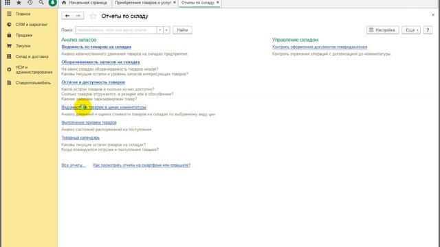
Task: Click the Найти button
Action: pos(182,30)
